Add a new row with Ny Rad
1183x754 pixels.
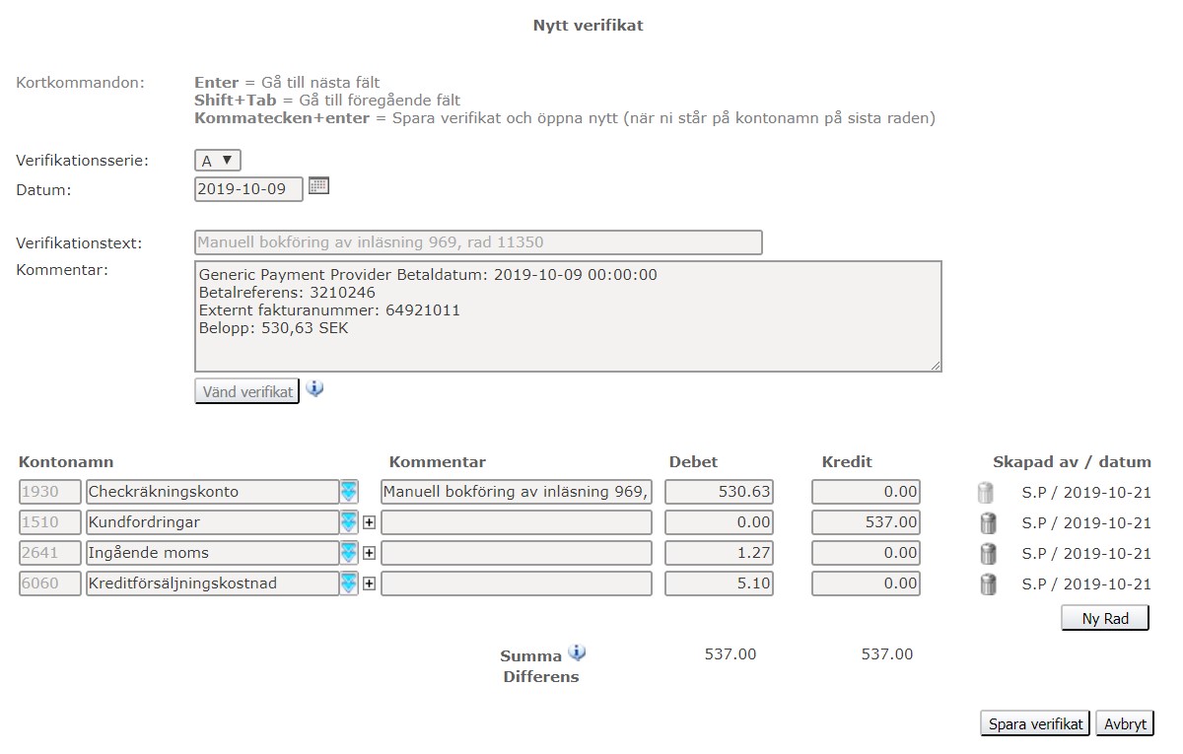pos(1104,618)
